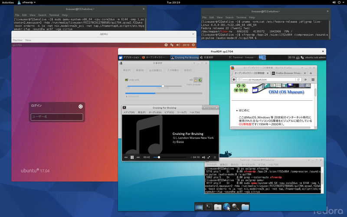Click the ユーザー名 login field
The image size is (347, 217).
click(57, 117)
